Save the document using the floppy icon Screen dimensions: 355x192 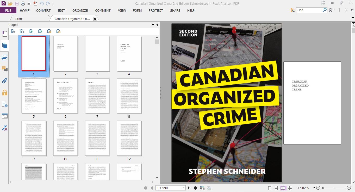[x=17, y=4]
